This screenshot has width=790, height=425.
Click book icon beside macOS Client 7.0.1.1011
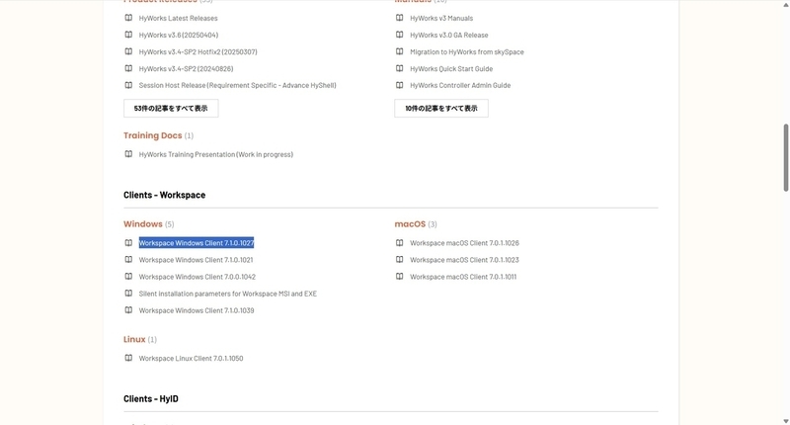[x=400, y=277]
